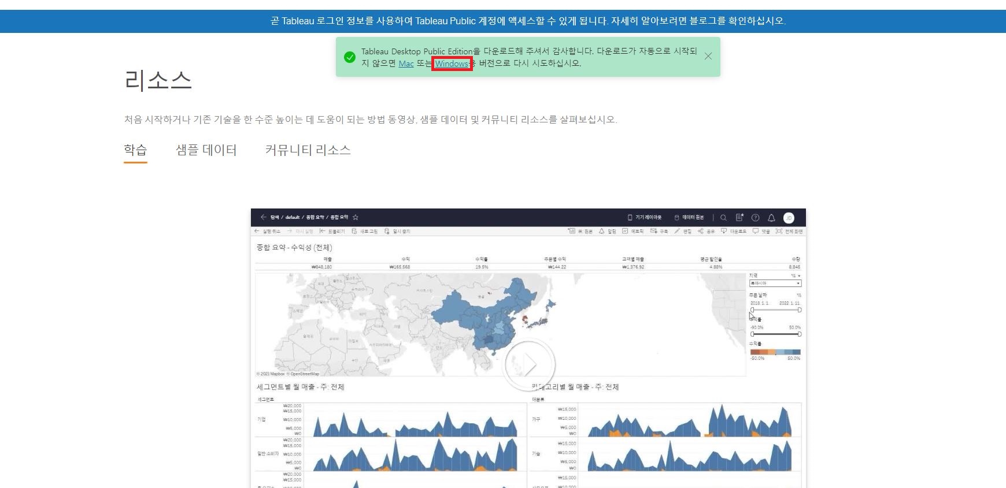Click the blue top announcement banner text
The image size is (1006, 488).
tap(528, 21)
